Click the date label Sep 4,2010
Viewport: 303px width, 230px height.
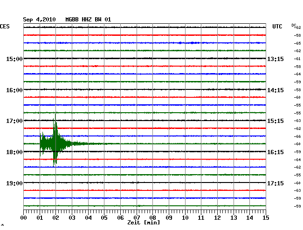tap(39, 20)
